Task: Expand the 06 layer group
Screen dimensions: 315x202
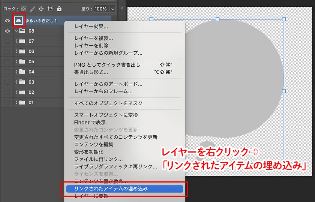Action: [x=16, y=51]
